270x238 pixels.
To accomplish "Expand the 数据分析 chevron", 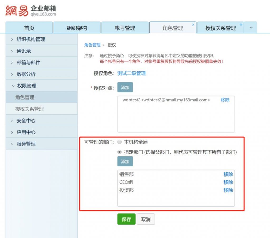I will tap(12, 74).
